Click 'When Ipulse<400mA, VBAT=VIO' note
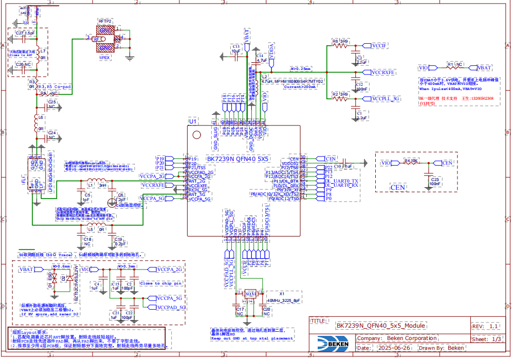The height and width of the screenshot is (358, 512). pyautogui.click(x=450, y=89)
